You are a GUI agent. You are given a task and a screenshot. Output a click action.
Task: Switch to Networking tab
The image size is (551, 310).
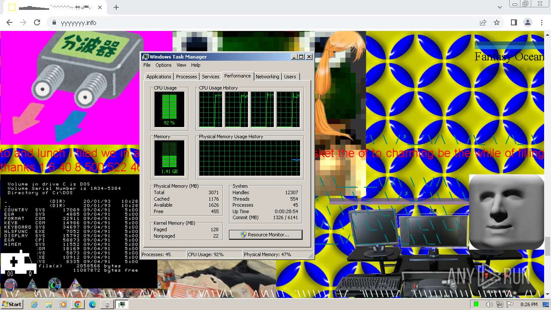pos(267,77)
